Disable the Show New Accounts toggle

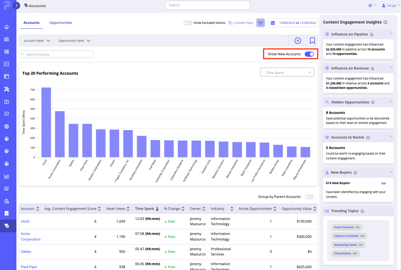(x=310, y=54)
